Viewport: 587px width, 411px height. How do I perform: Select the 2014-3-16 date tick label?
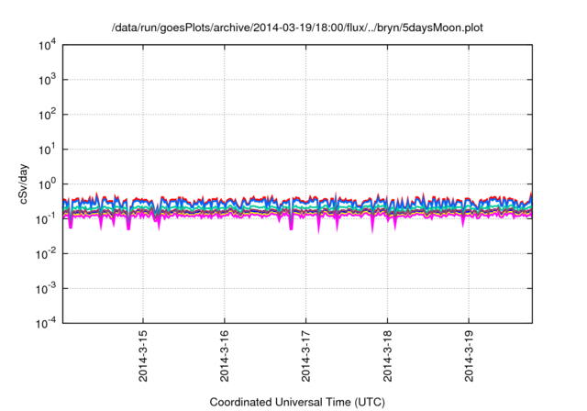226,359
